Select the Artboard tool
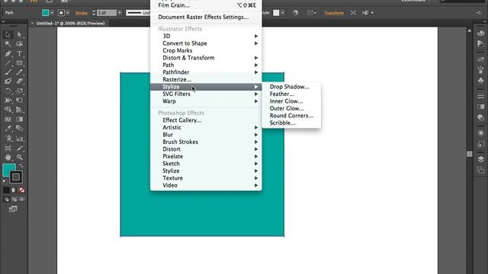The image size is (488, 274). (x=8, y=148)
